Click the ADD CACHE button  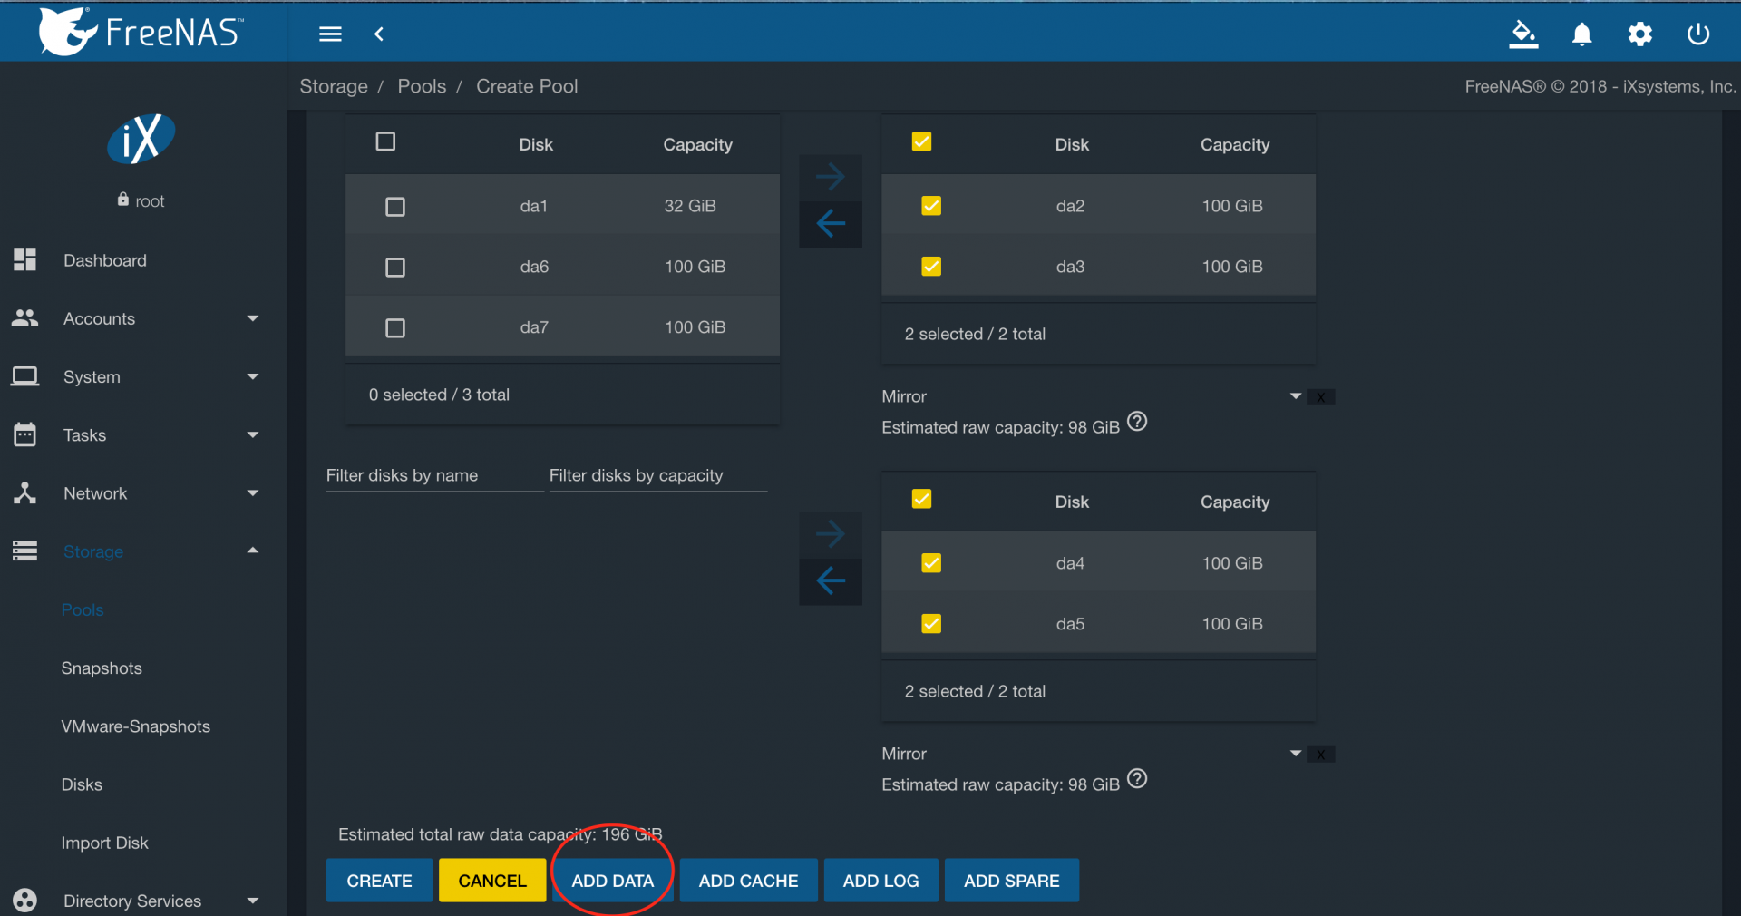(x=748, y=881)
